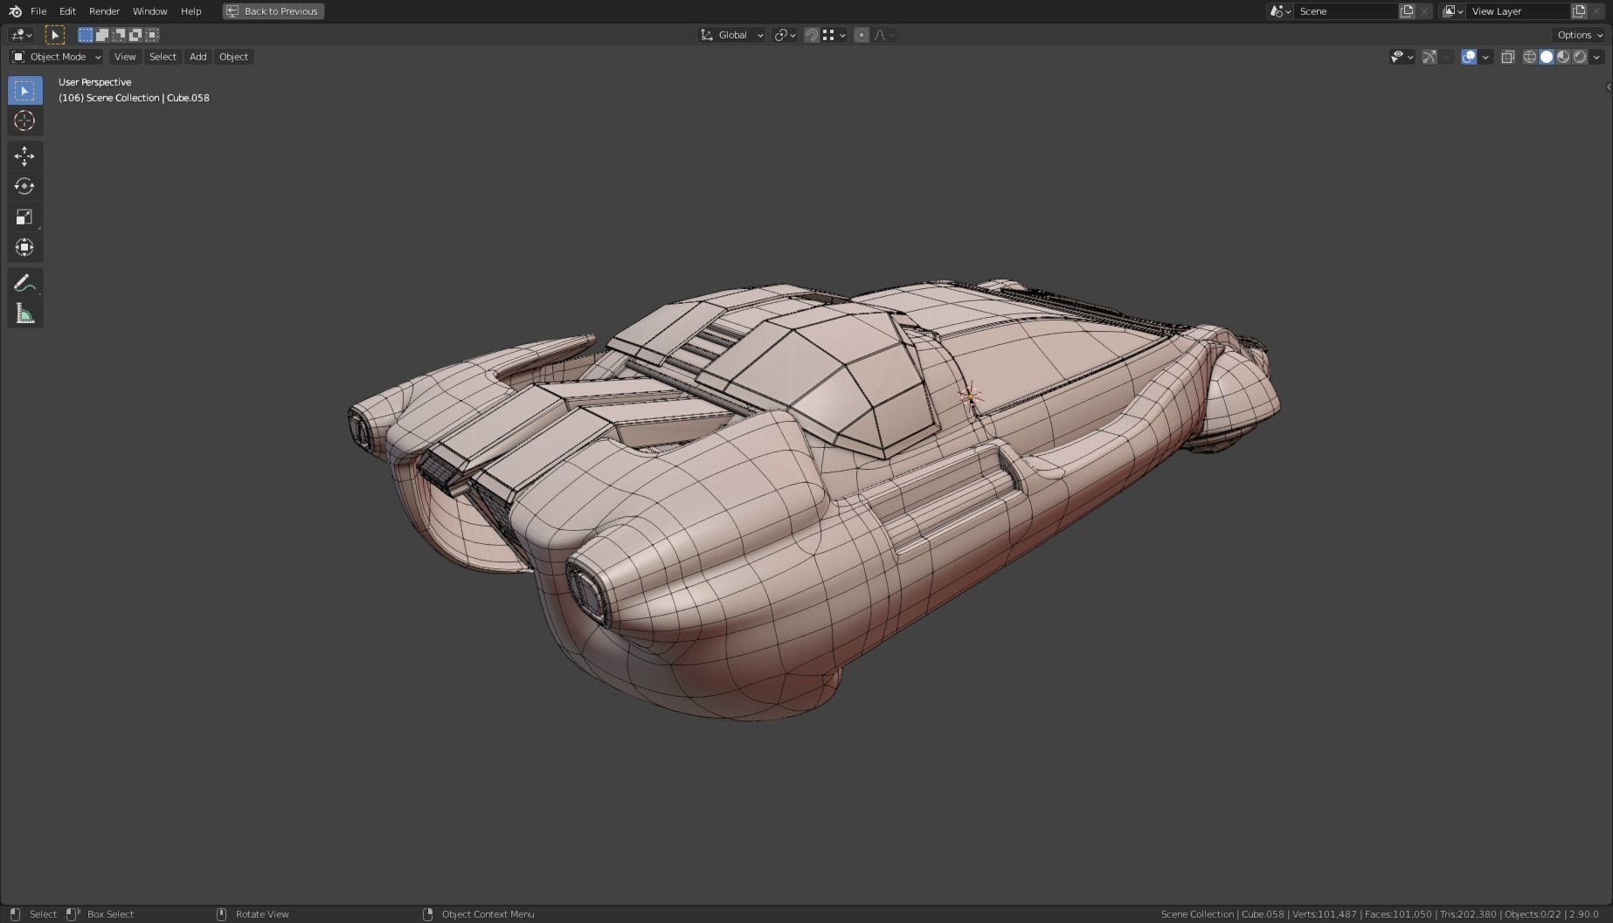The height and width of the screenshot is (923, 1613).
Task: Open the Object Mode dropdown
Action: click(x=56, y=57)
